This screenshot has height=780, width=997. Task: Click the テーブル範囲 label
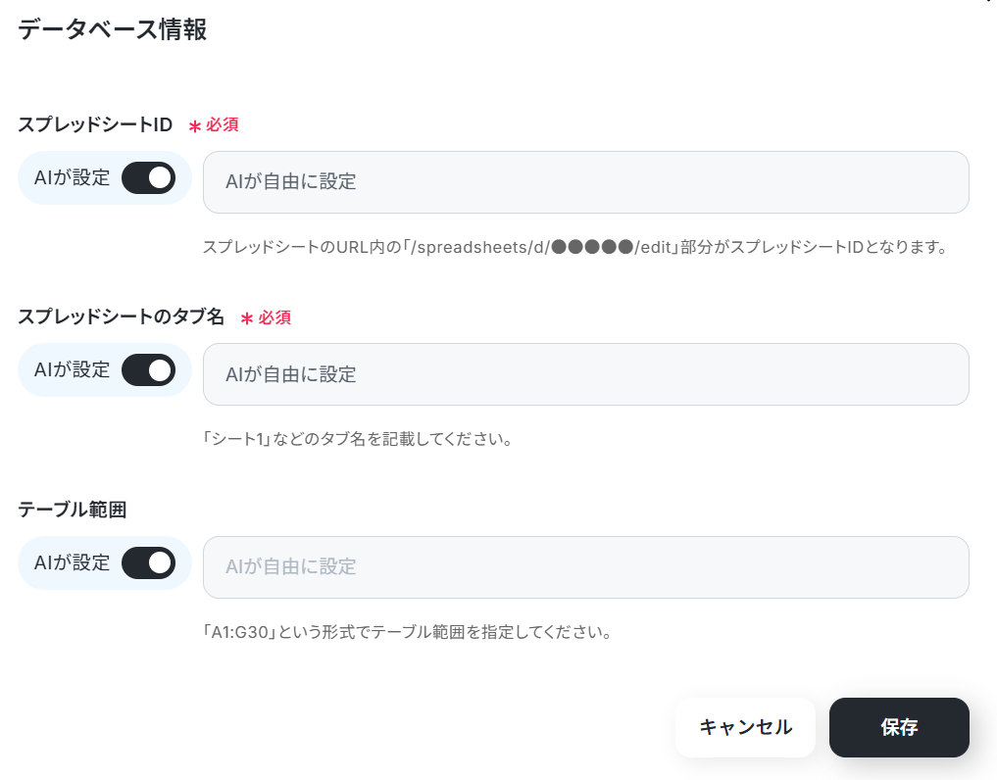72,510
